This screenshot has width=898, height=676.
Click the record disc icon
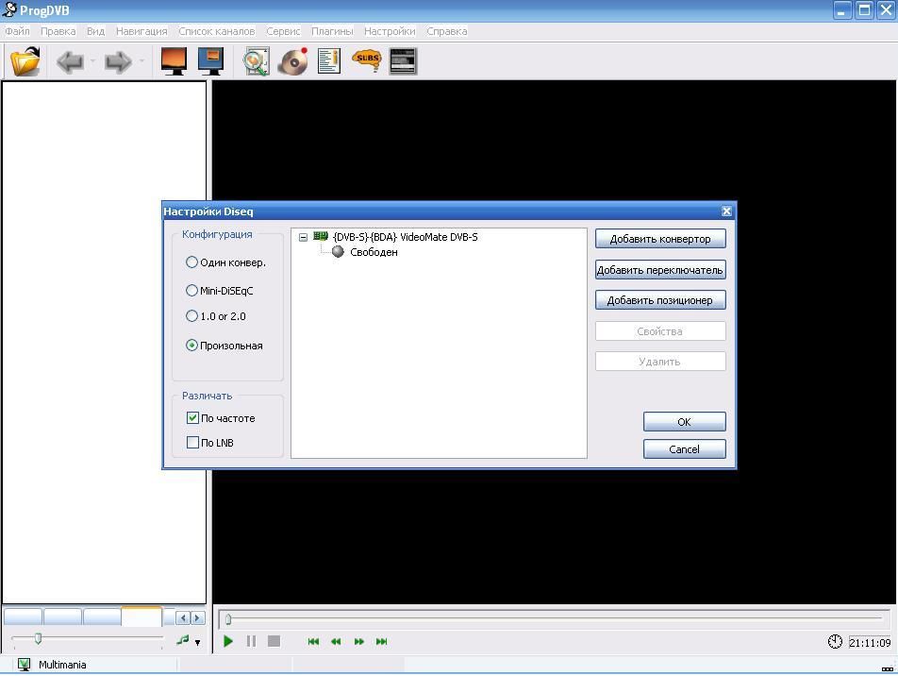[293, 61]
